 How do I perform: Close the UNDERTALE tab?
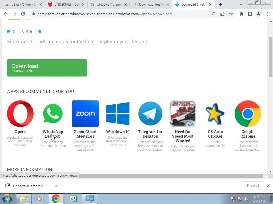click(83, 5)
